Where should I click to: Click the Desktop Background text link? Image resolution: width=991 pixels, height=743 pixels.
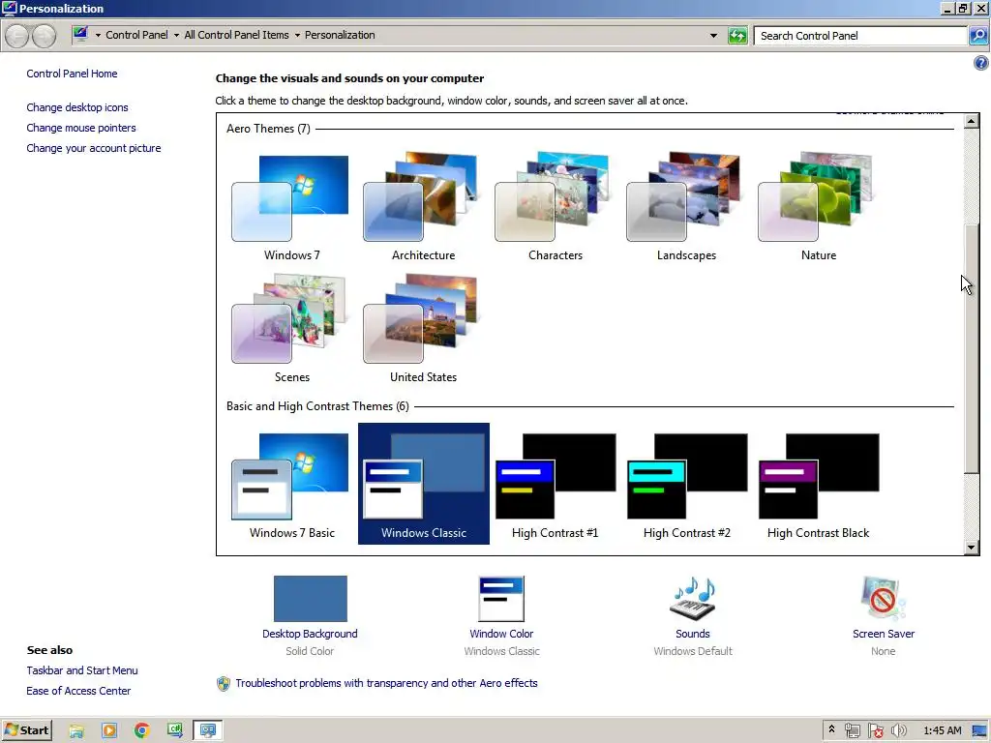(x=310, y=634)
